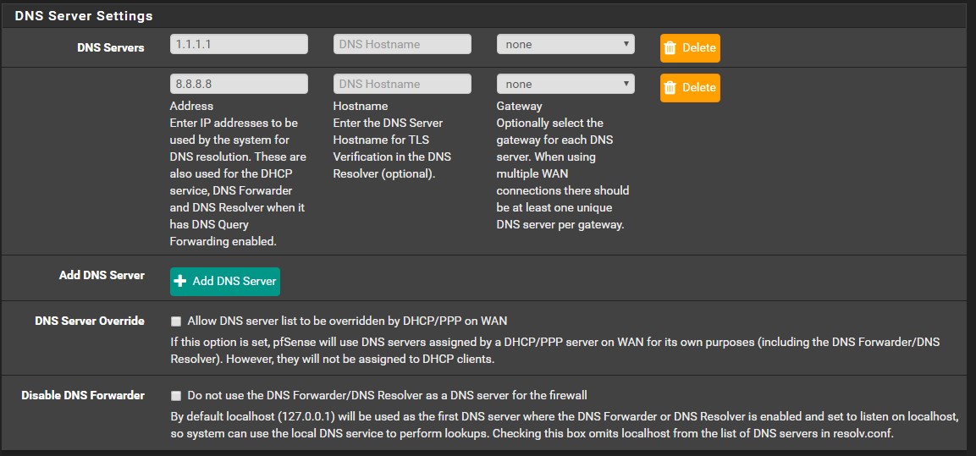Focus the address field containing 1.1.1.1
Screen dimensions: 976x456
tap(238, 44)
